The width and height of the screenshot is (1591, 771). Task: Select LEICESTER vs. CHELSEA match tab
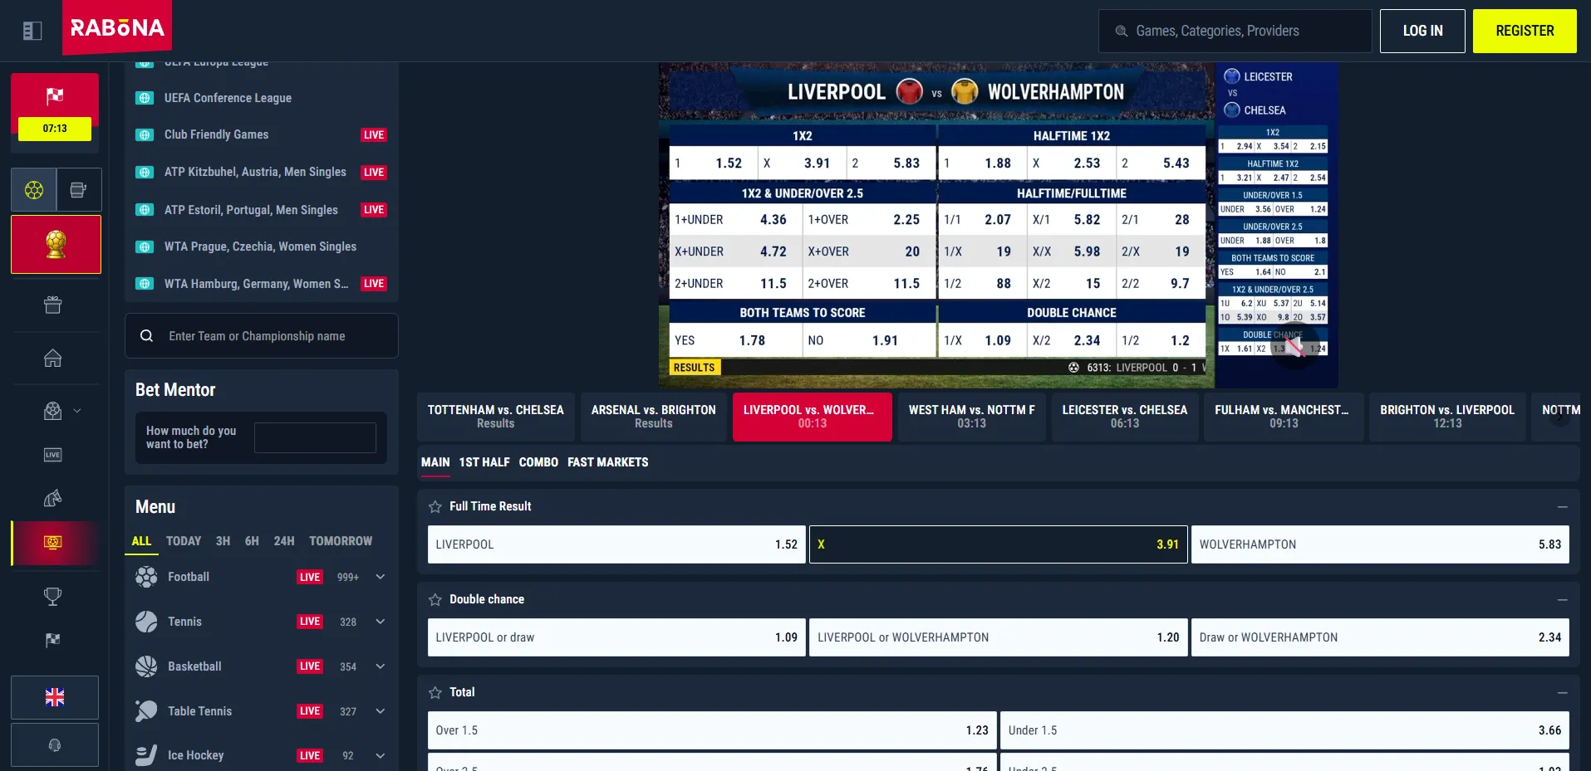coord(1125,417)
